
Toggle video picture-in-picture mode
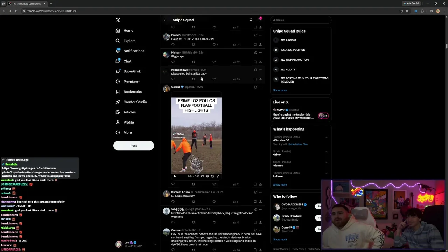212,176
